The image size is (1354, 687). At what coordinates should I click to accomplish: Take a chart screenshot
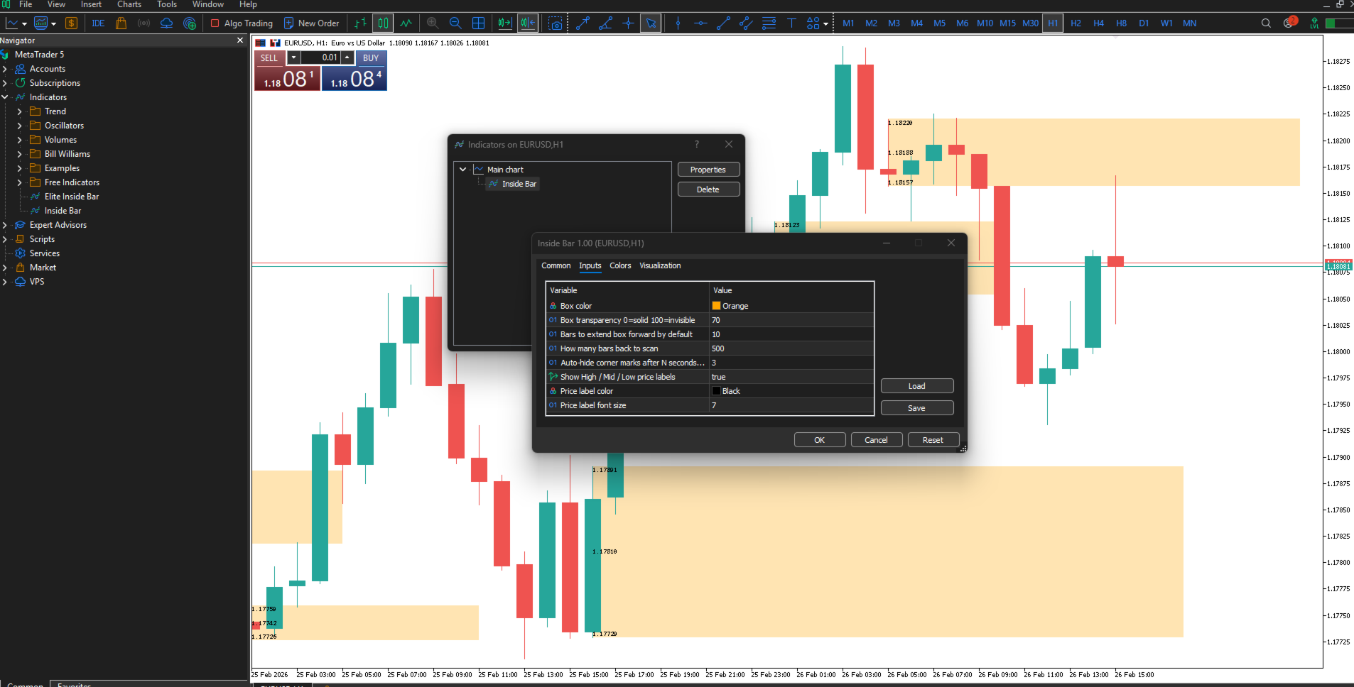pyautogui.click(x=556, y=23)
